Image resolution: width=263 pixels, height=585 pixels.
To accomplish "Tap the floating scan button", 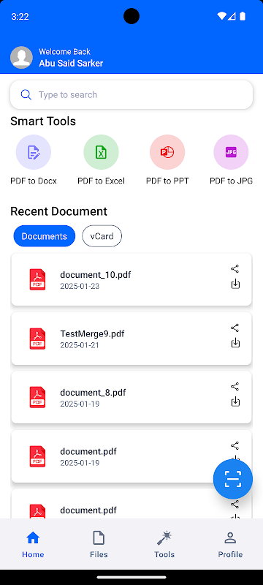I will pos(233,479).
